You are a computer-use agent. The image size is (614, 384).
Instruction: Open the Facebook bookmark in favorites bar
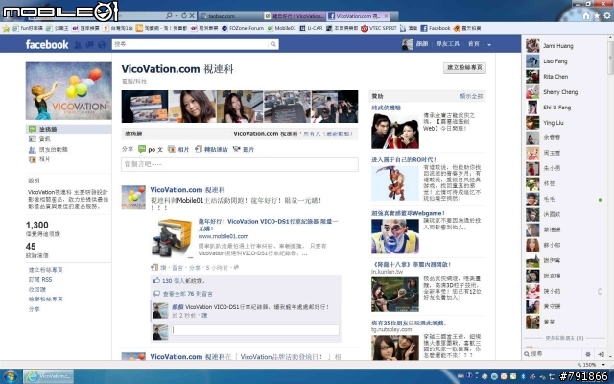tap(436, 28)
